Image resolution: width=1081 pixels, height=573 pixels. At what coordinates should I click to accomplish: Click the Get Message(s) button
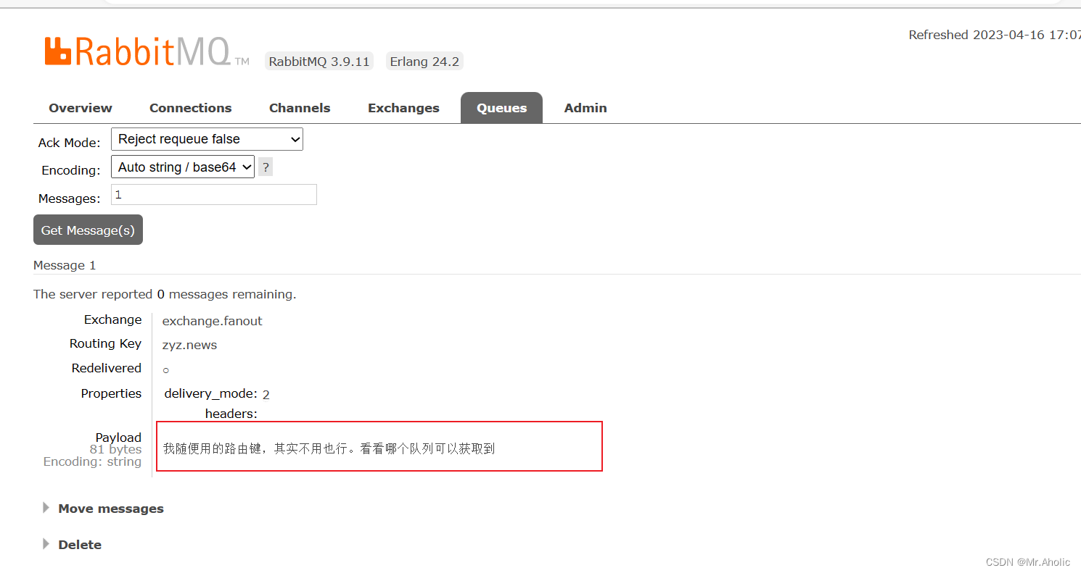88,230
